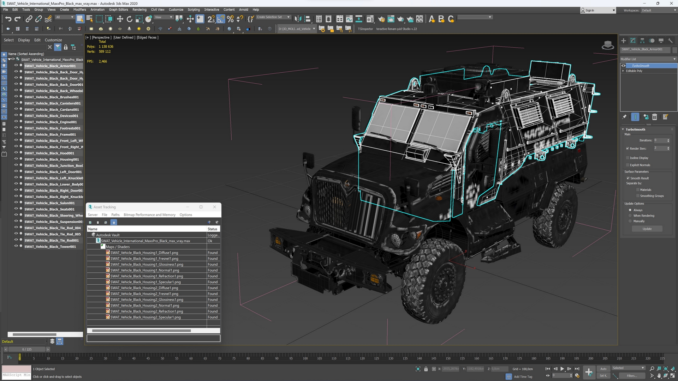Open the Key Filters... button
678x381 pixels.
pos(632,376)
